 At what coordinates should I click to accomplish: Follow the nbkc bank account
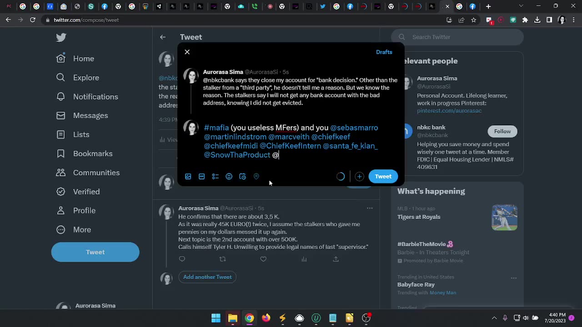click(x=502, y=131)
